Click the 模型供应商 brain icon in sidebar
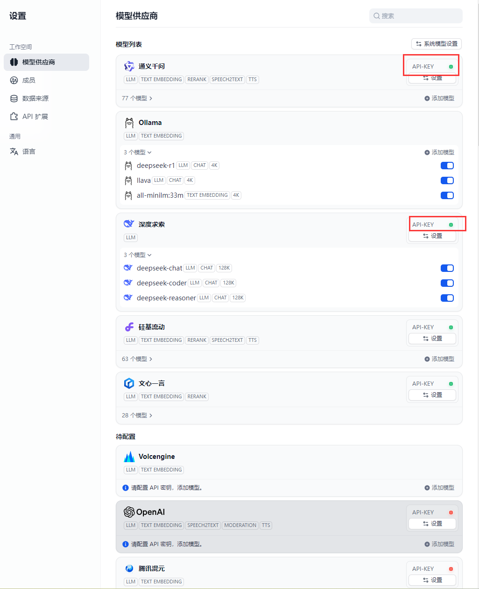The width and height of the screenshot is (479, 589). tap(14, 62)
